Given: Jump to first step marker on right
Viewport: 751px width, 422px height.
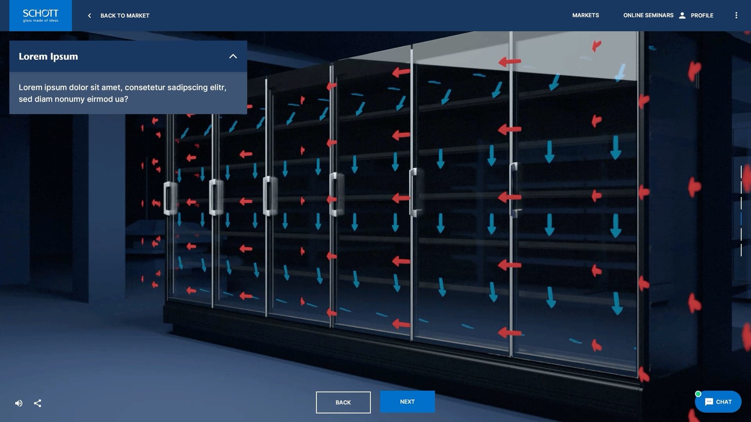Looking at the screenshot, I should click(741, 172).
